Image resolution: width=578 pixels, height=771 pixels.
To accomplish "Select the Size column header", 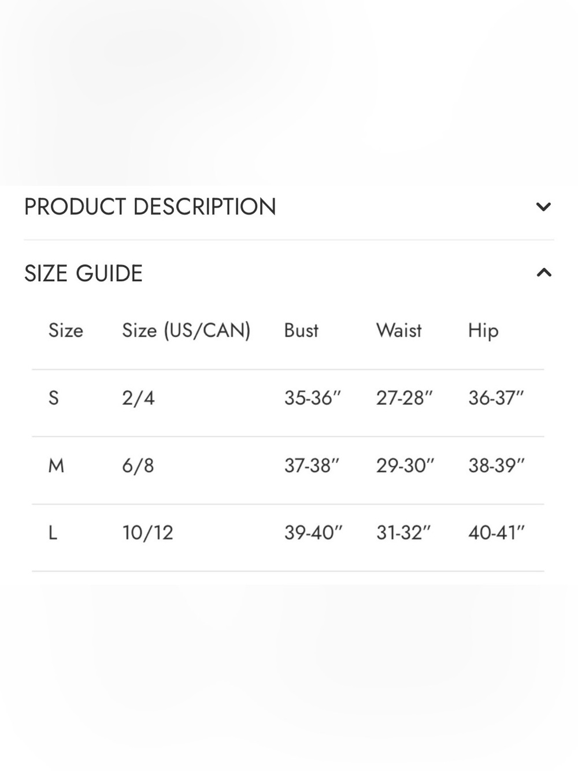I will coord(66,330).
